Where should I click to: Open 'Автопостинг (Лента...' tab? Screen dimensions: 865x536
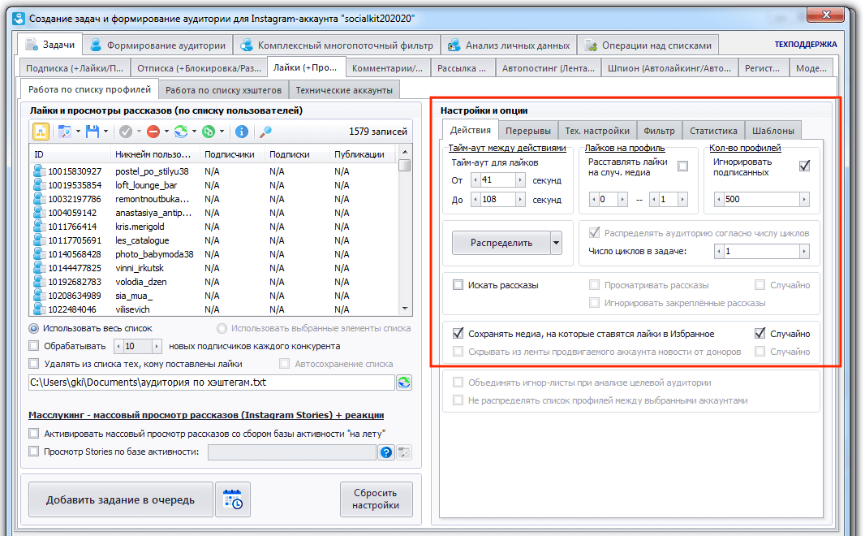coord(548,68)
